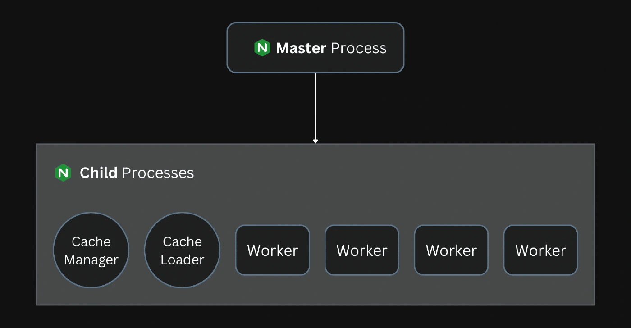Click the 'Child Processes' heading text
This screenshot has height=328, width=631.
[137, 173]
